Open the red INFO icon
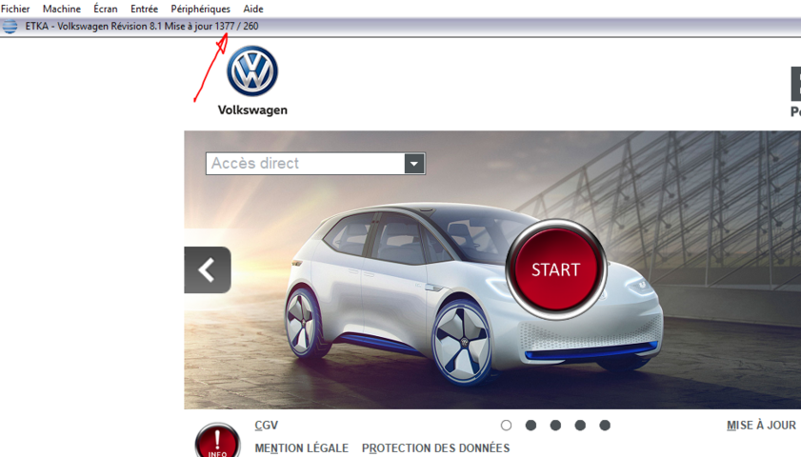Screen dimensions: 801x457 [217, 442]
